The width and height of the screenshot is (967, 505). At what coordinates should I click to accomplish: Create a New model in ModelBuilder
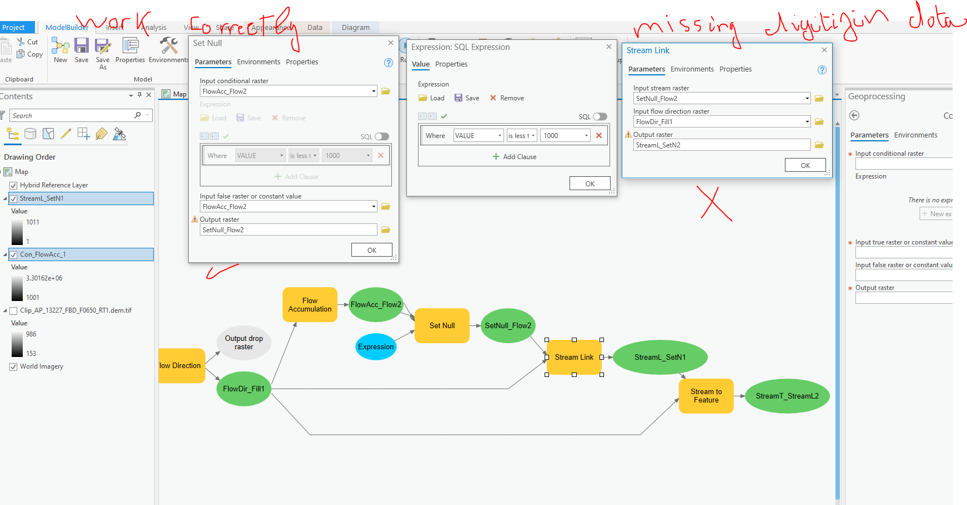click(x=60, y=50)
